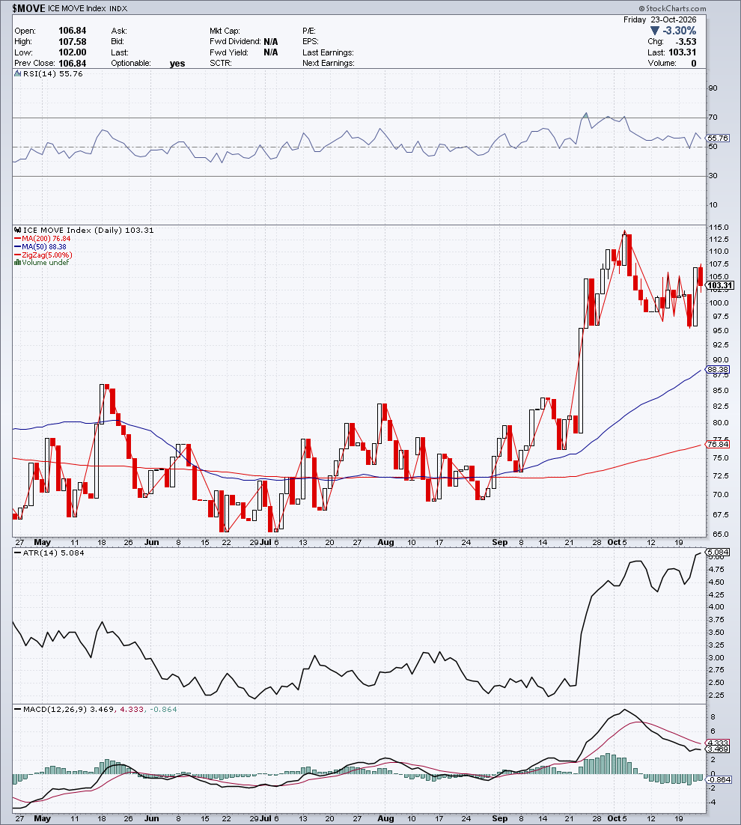Screen dimensions: 741x825
Task: Click the candlestick icon before ICE MOVE Index title
Action: (17, 230)
